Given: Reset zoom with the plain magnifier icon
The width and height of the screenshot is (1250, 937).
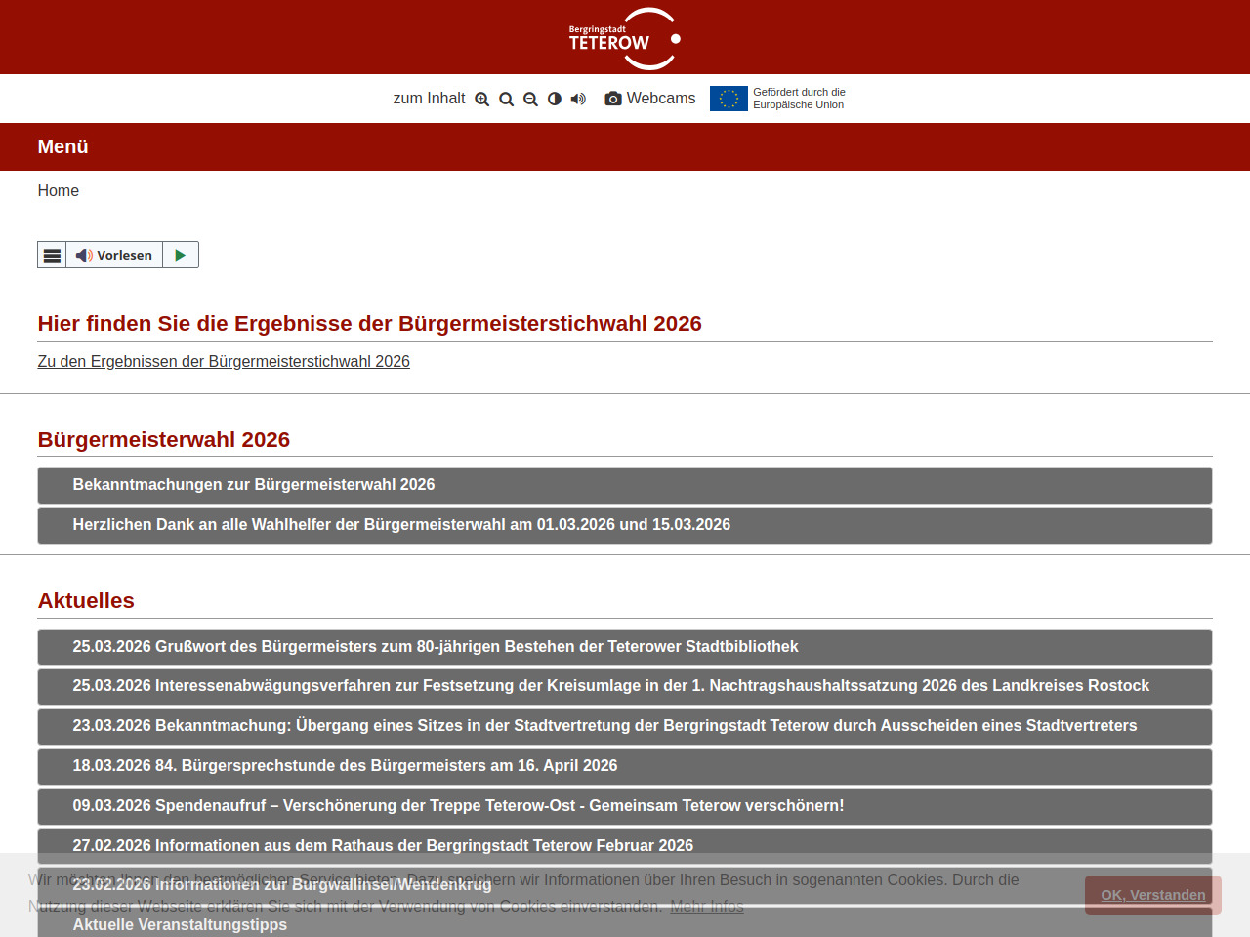Looking at the screenshot, I should tap(506, 99).
